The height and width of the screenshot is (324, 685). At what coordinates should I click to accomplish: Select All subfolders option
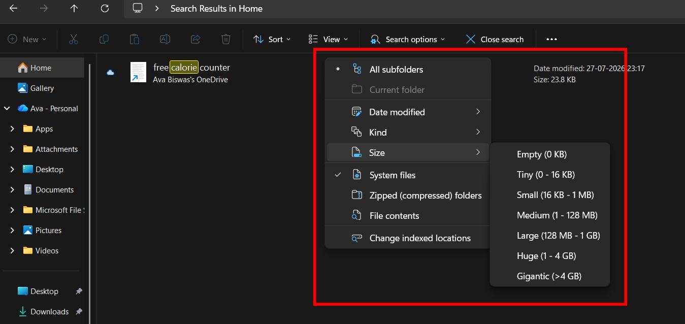coord(408,70)
